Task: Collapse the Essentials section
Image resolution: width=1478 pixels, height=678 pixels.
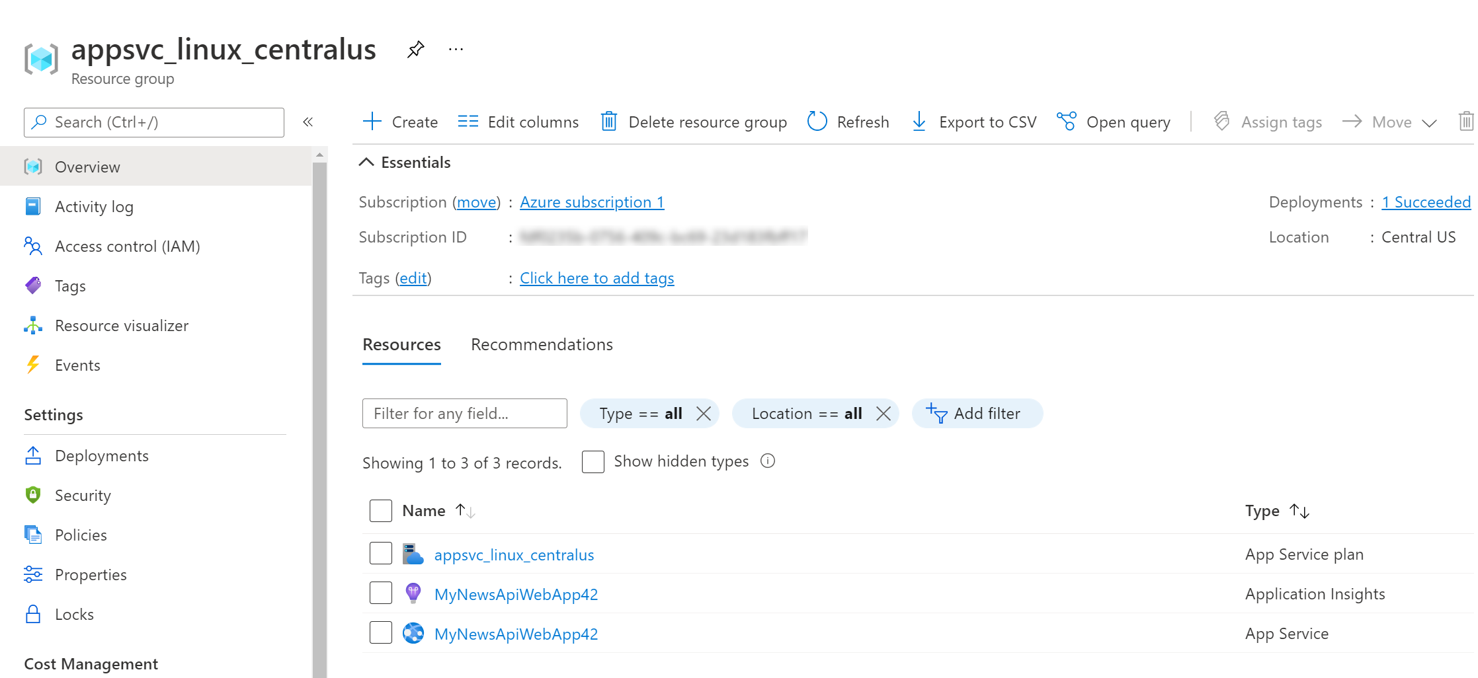Action: [366, 163]
